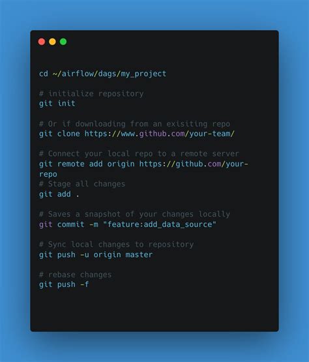Click the yellow minimize window dot
This screenshot has width=309, height=362.
click(x=52, y=42)
